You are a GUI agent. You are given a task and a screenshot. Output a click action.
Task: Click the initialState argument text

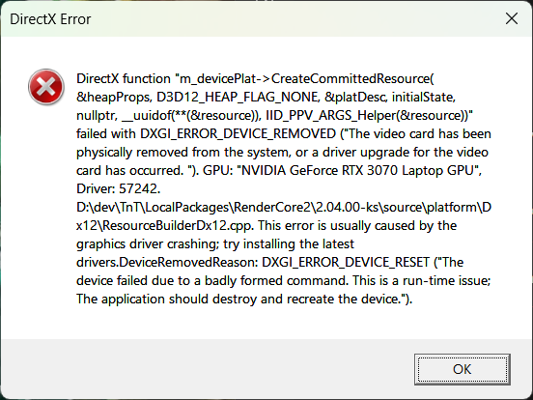(x=423, y=97)
